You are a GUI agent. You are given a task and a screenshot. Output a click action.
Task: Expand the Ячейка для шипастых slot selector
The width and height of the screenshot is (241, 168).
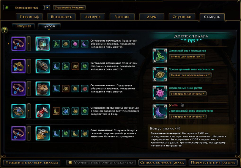pos(187,56)
